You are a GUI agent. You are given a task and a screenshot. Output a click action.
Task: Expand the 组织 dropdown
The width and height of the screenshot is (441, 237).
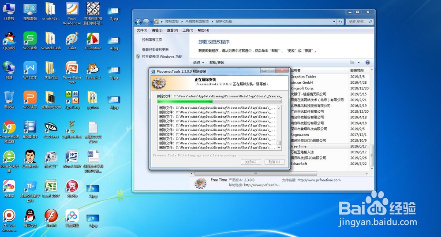pos(198,63)
